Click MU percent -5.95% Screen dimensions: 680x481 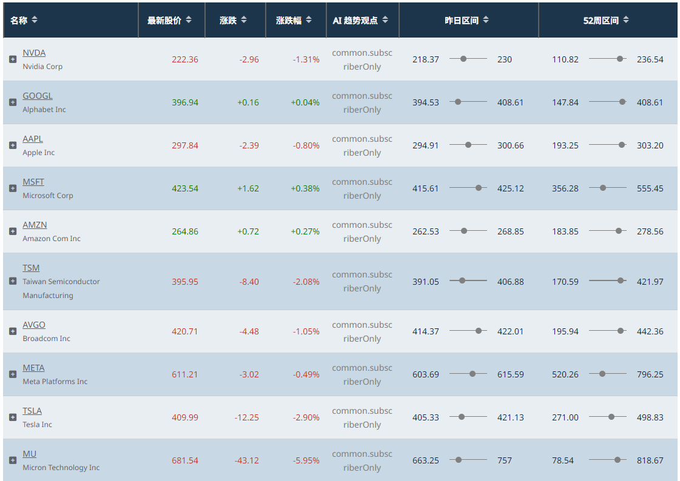[306, 460]
